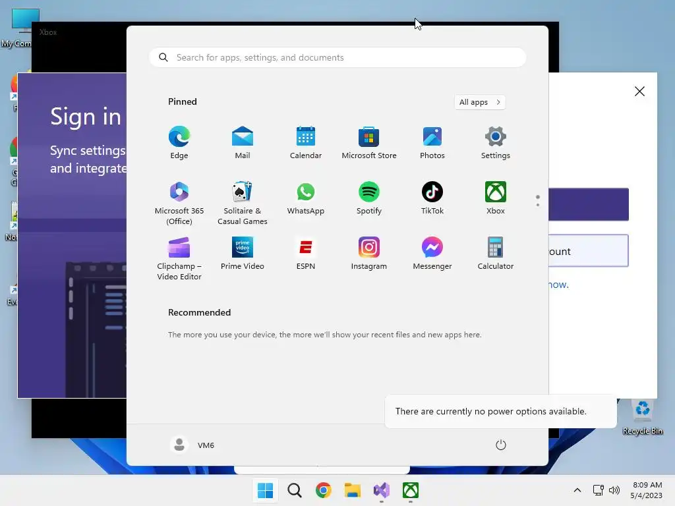Open the Xbox app in pinned section
The width and height of the screenshot is (675, 506).
tap(496, 198)
